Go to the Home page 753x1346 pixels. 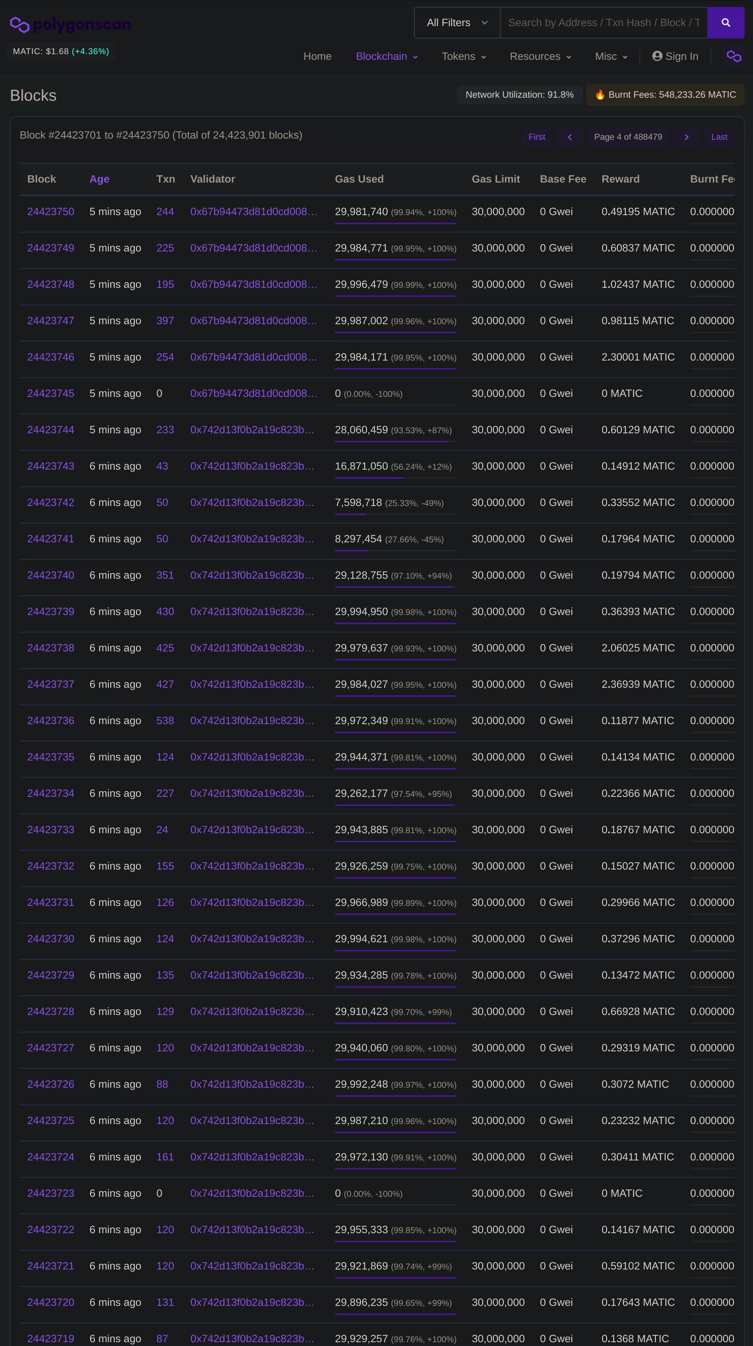coord(318,57)
